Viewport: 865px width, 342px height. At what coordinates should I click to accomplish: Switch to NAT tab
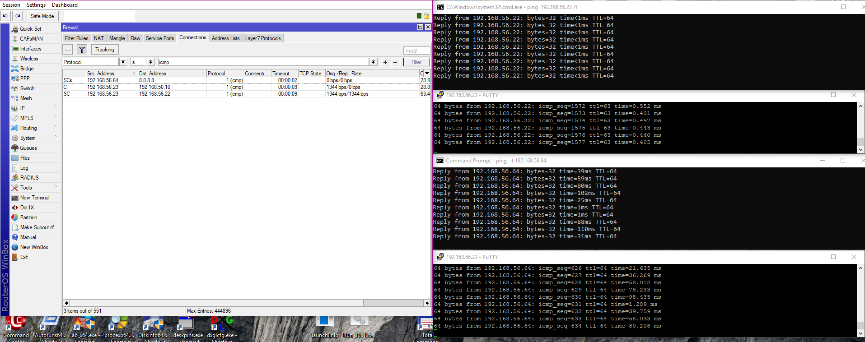pyautogui.click(x=99, y=38)
